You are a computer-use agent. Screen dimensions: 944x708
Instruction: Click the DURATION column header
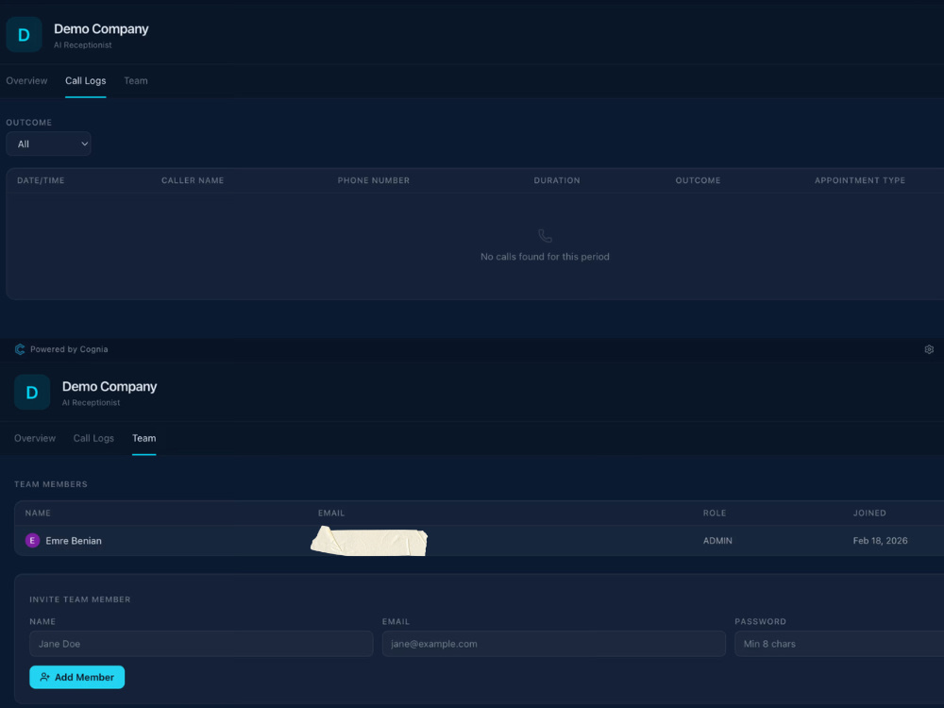pos(557,180)
